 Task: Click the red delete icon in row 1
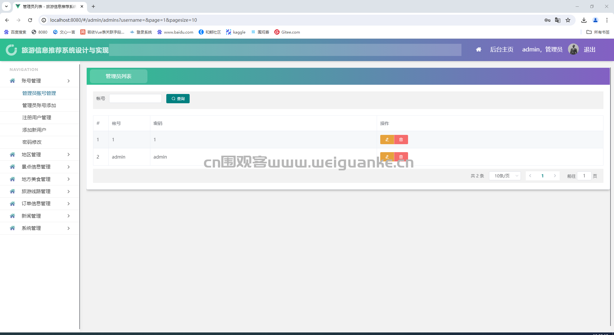[401, 140]
